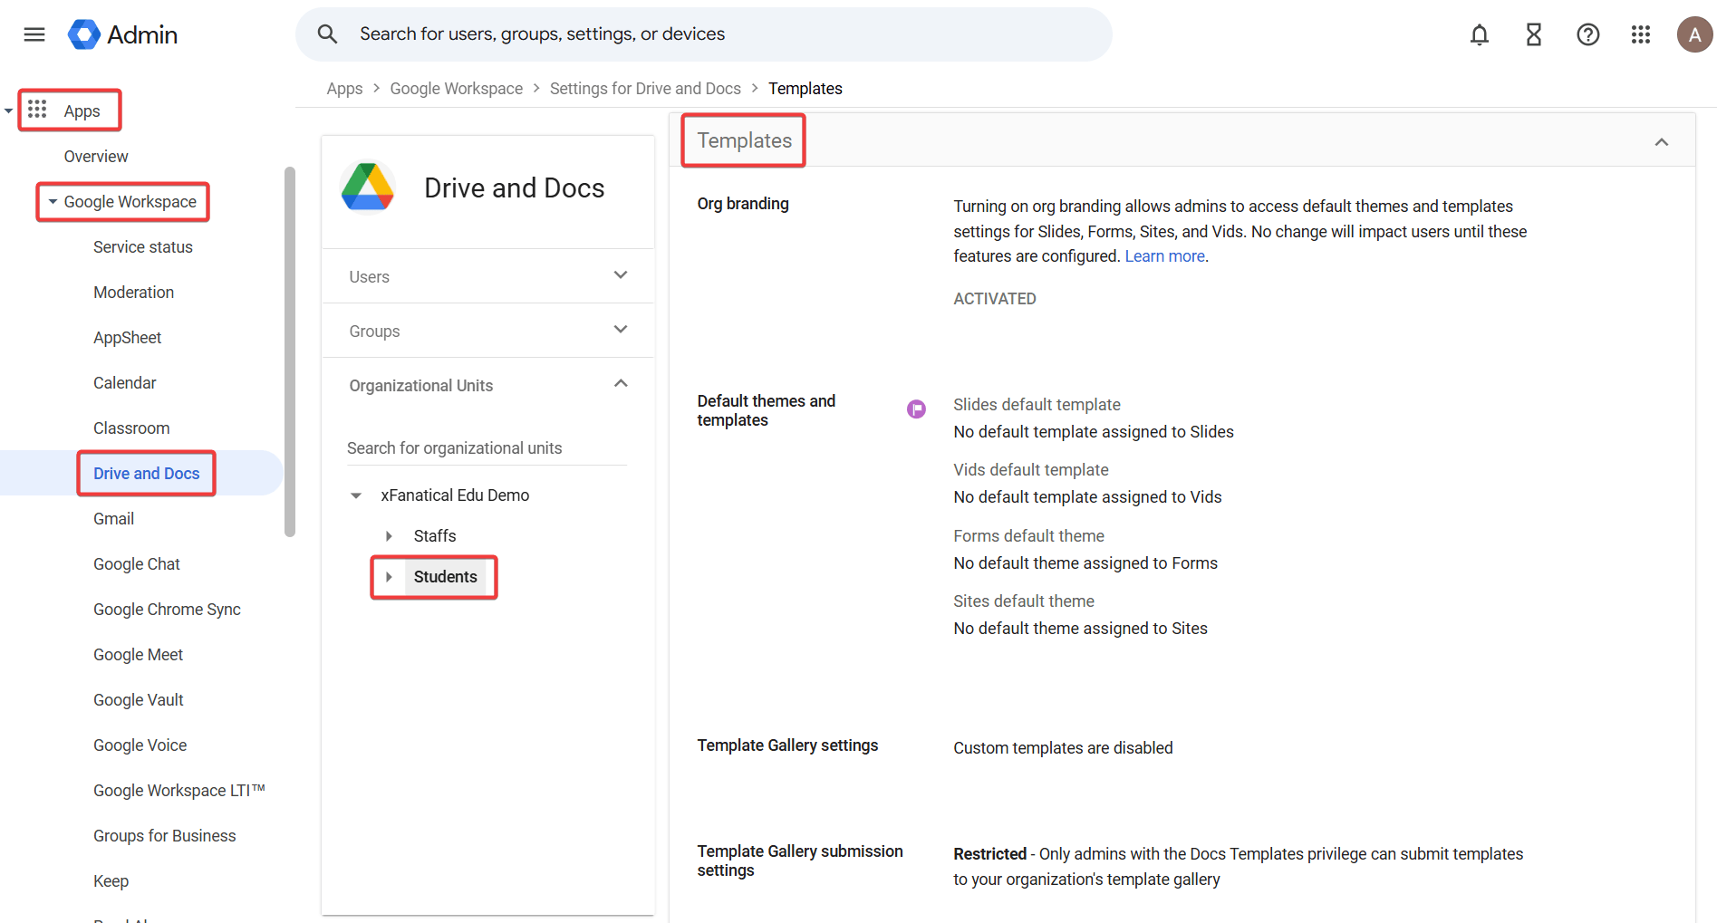Click Settings for Drive and Docs breadcrumb
Image resolution: width=1717 pixels, height=923 pixels.
[x=645, y=89]
